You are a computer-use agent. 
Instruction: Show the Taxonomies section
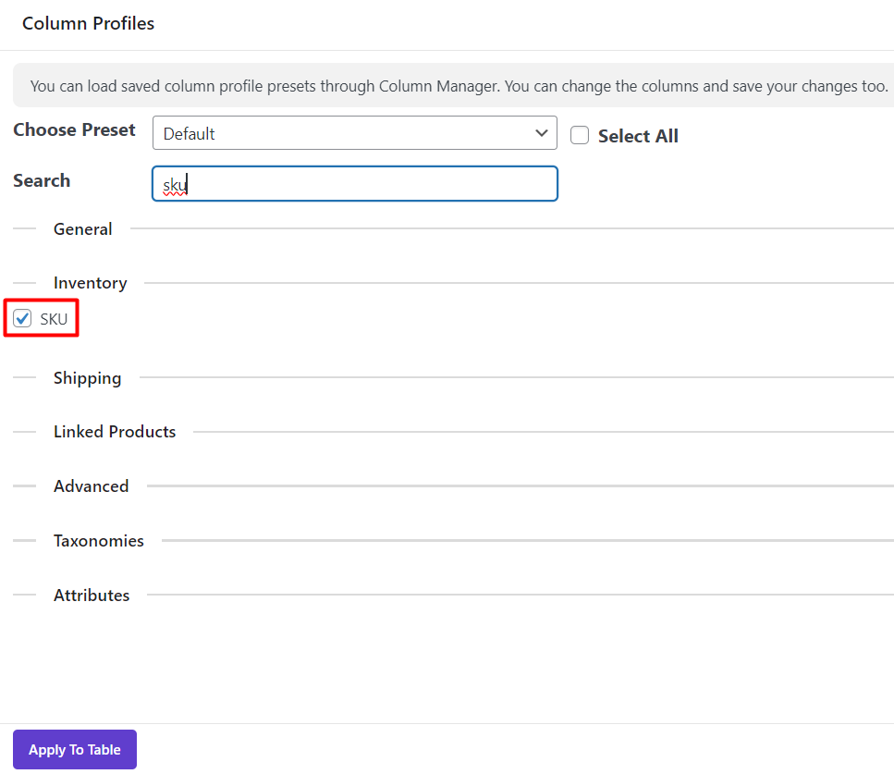(99, 541)
